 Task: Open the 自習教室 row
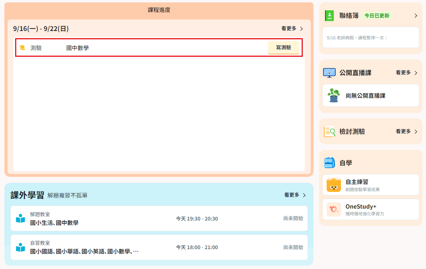(x=159, y=247)
